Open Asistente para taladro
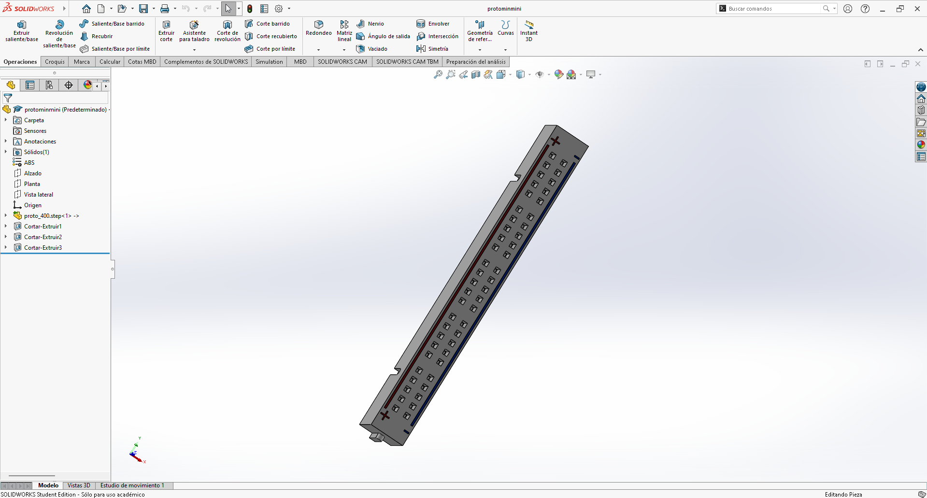 click(x=194, y=32)
